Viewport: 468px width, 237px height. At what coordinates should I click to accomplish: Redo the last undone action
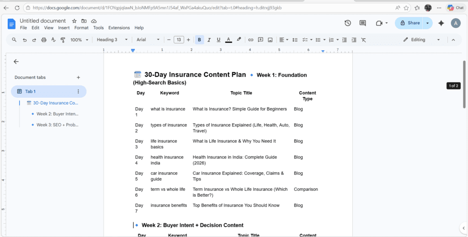pos(34,40)
